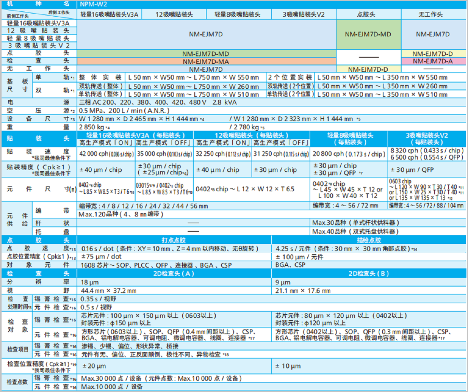Image resolution: width=468 pixels, height=392 pixels.
Task: Select the orange cell "NM-EJM7D-MA"
Action: pos(207,61)
